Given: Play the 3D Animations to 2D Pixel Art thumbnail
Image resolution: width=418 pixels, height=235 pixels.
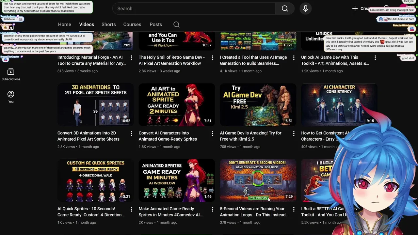Looking at the screenshot, I should (x=95, y=105).
